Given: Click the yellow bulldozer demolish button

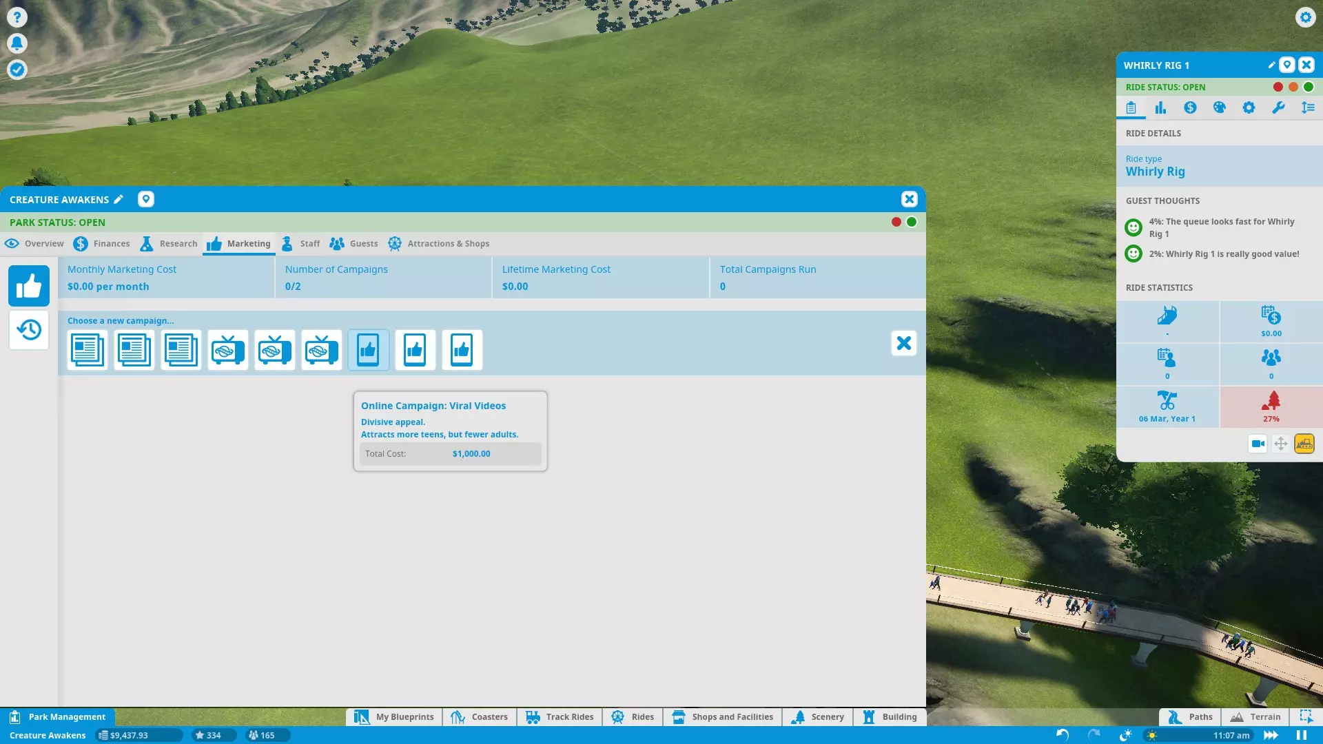Looking at the screenshot, I should coord(1304,444).
